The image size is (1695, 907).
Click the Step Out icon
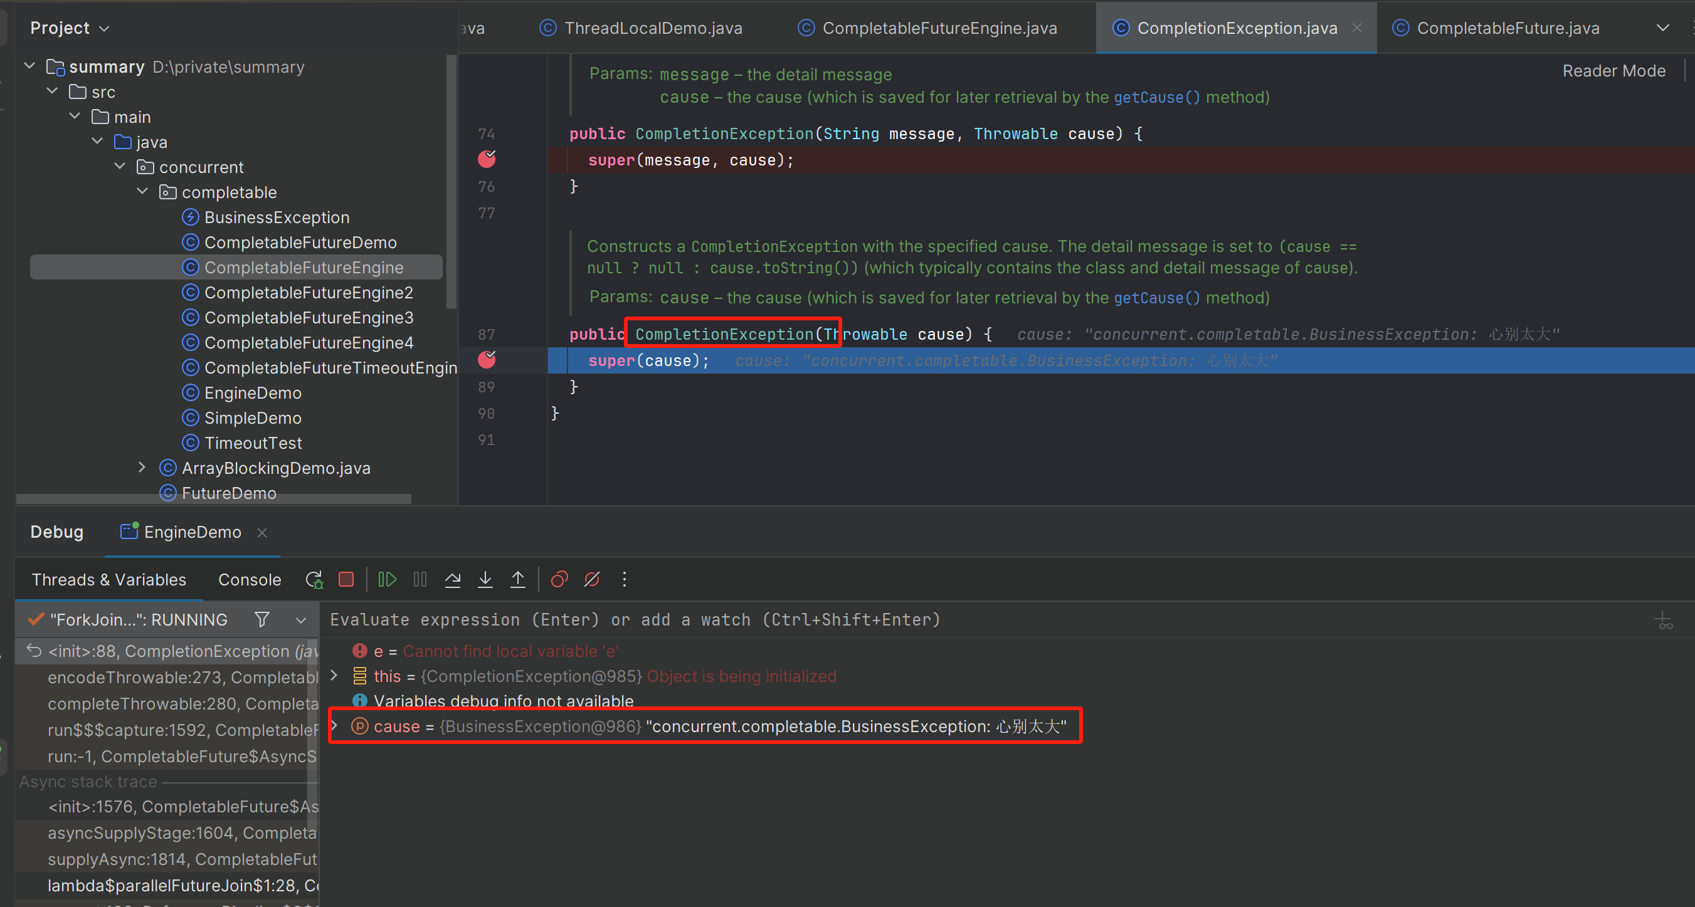[518, 579]
